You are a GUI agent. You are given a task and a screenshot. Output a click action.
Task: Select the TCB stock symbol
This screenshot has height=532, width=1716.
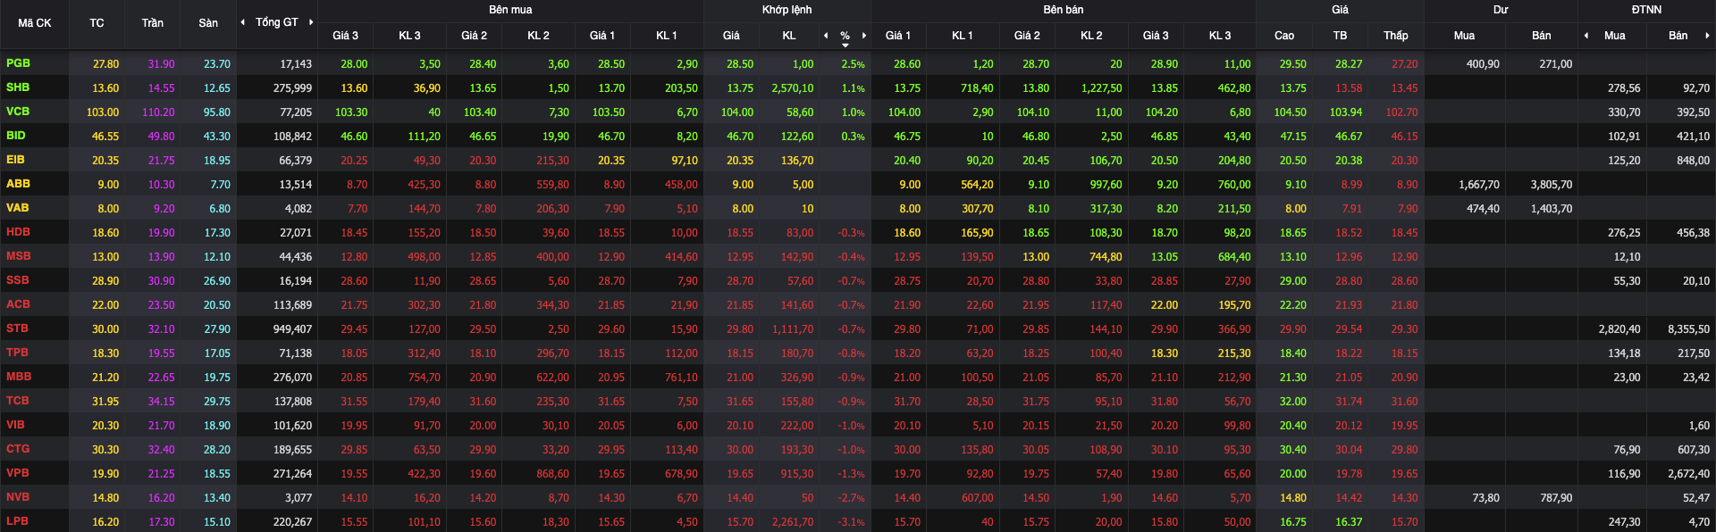point(18,401)
